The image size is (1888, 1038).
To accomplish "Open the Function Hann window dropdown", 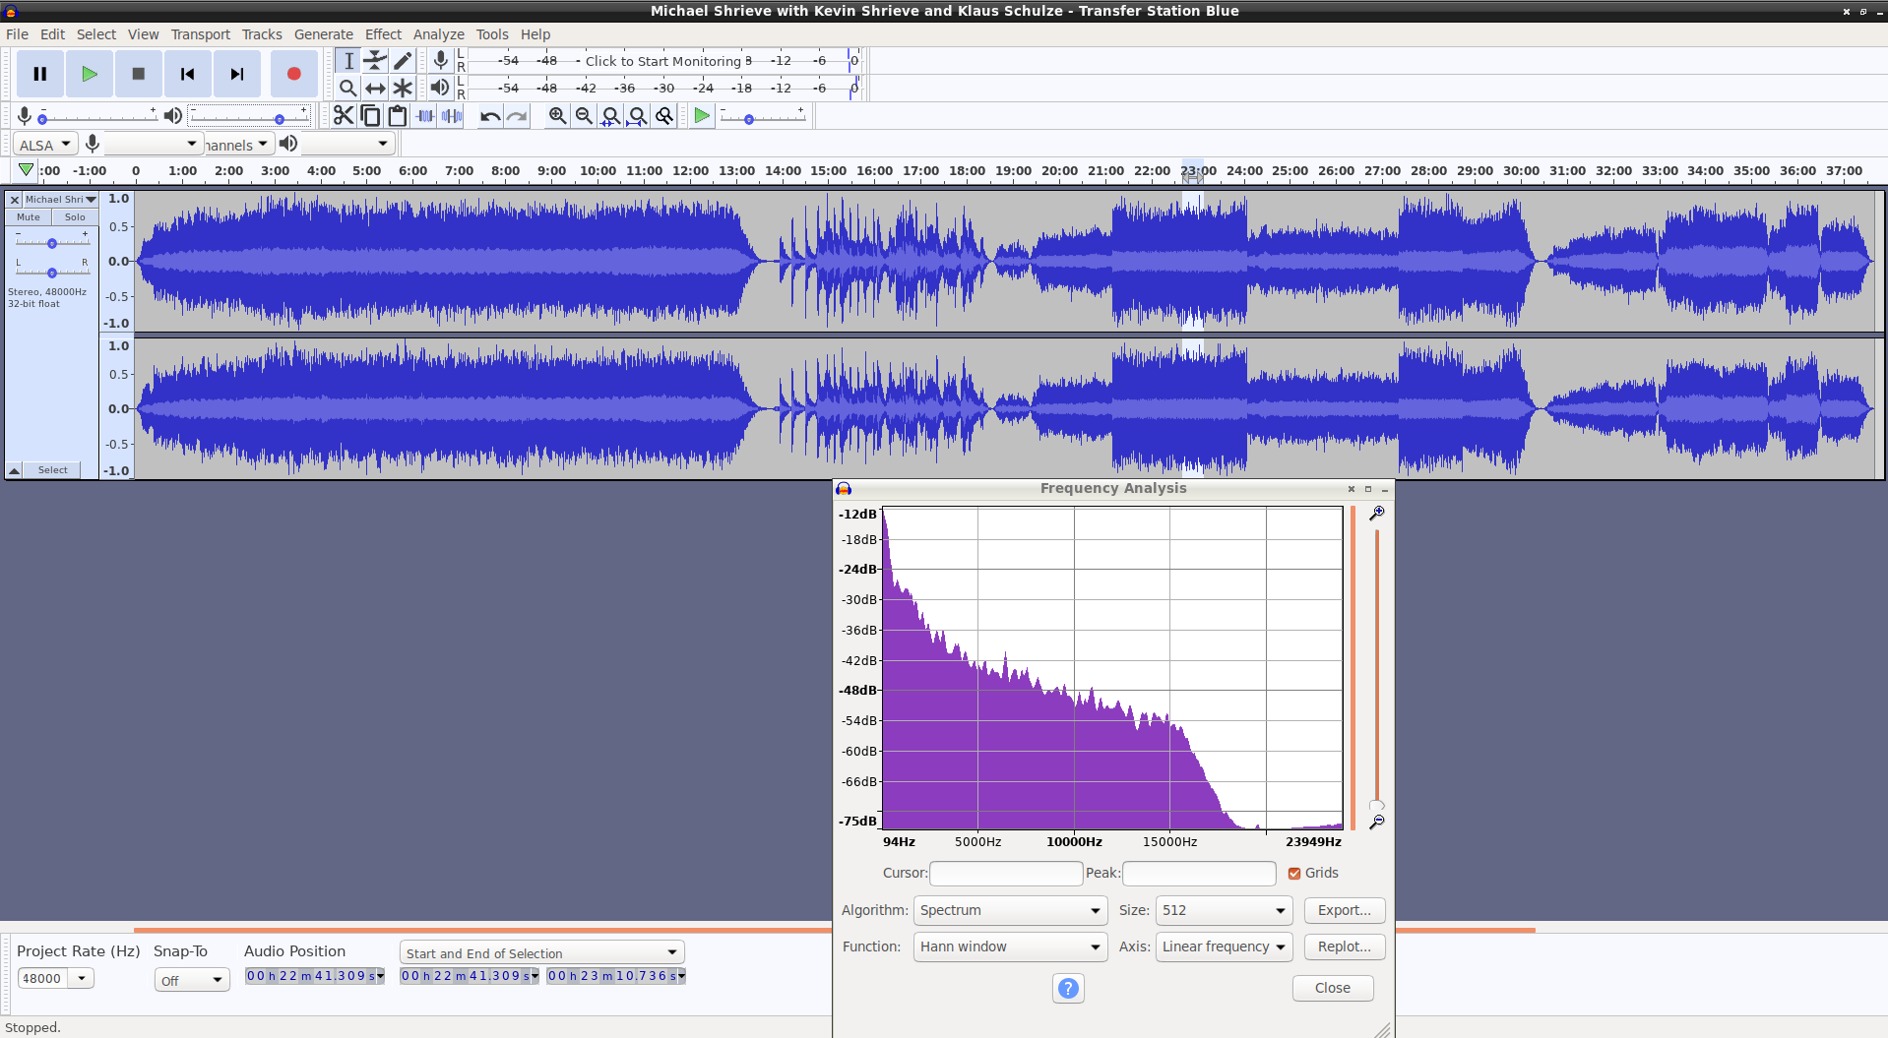I will coord(1010,947).
